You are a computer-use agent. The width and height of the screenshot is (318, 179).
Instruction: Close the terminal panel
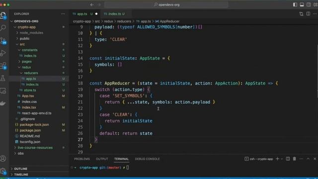tap(315, 159)
